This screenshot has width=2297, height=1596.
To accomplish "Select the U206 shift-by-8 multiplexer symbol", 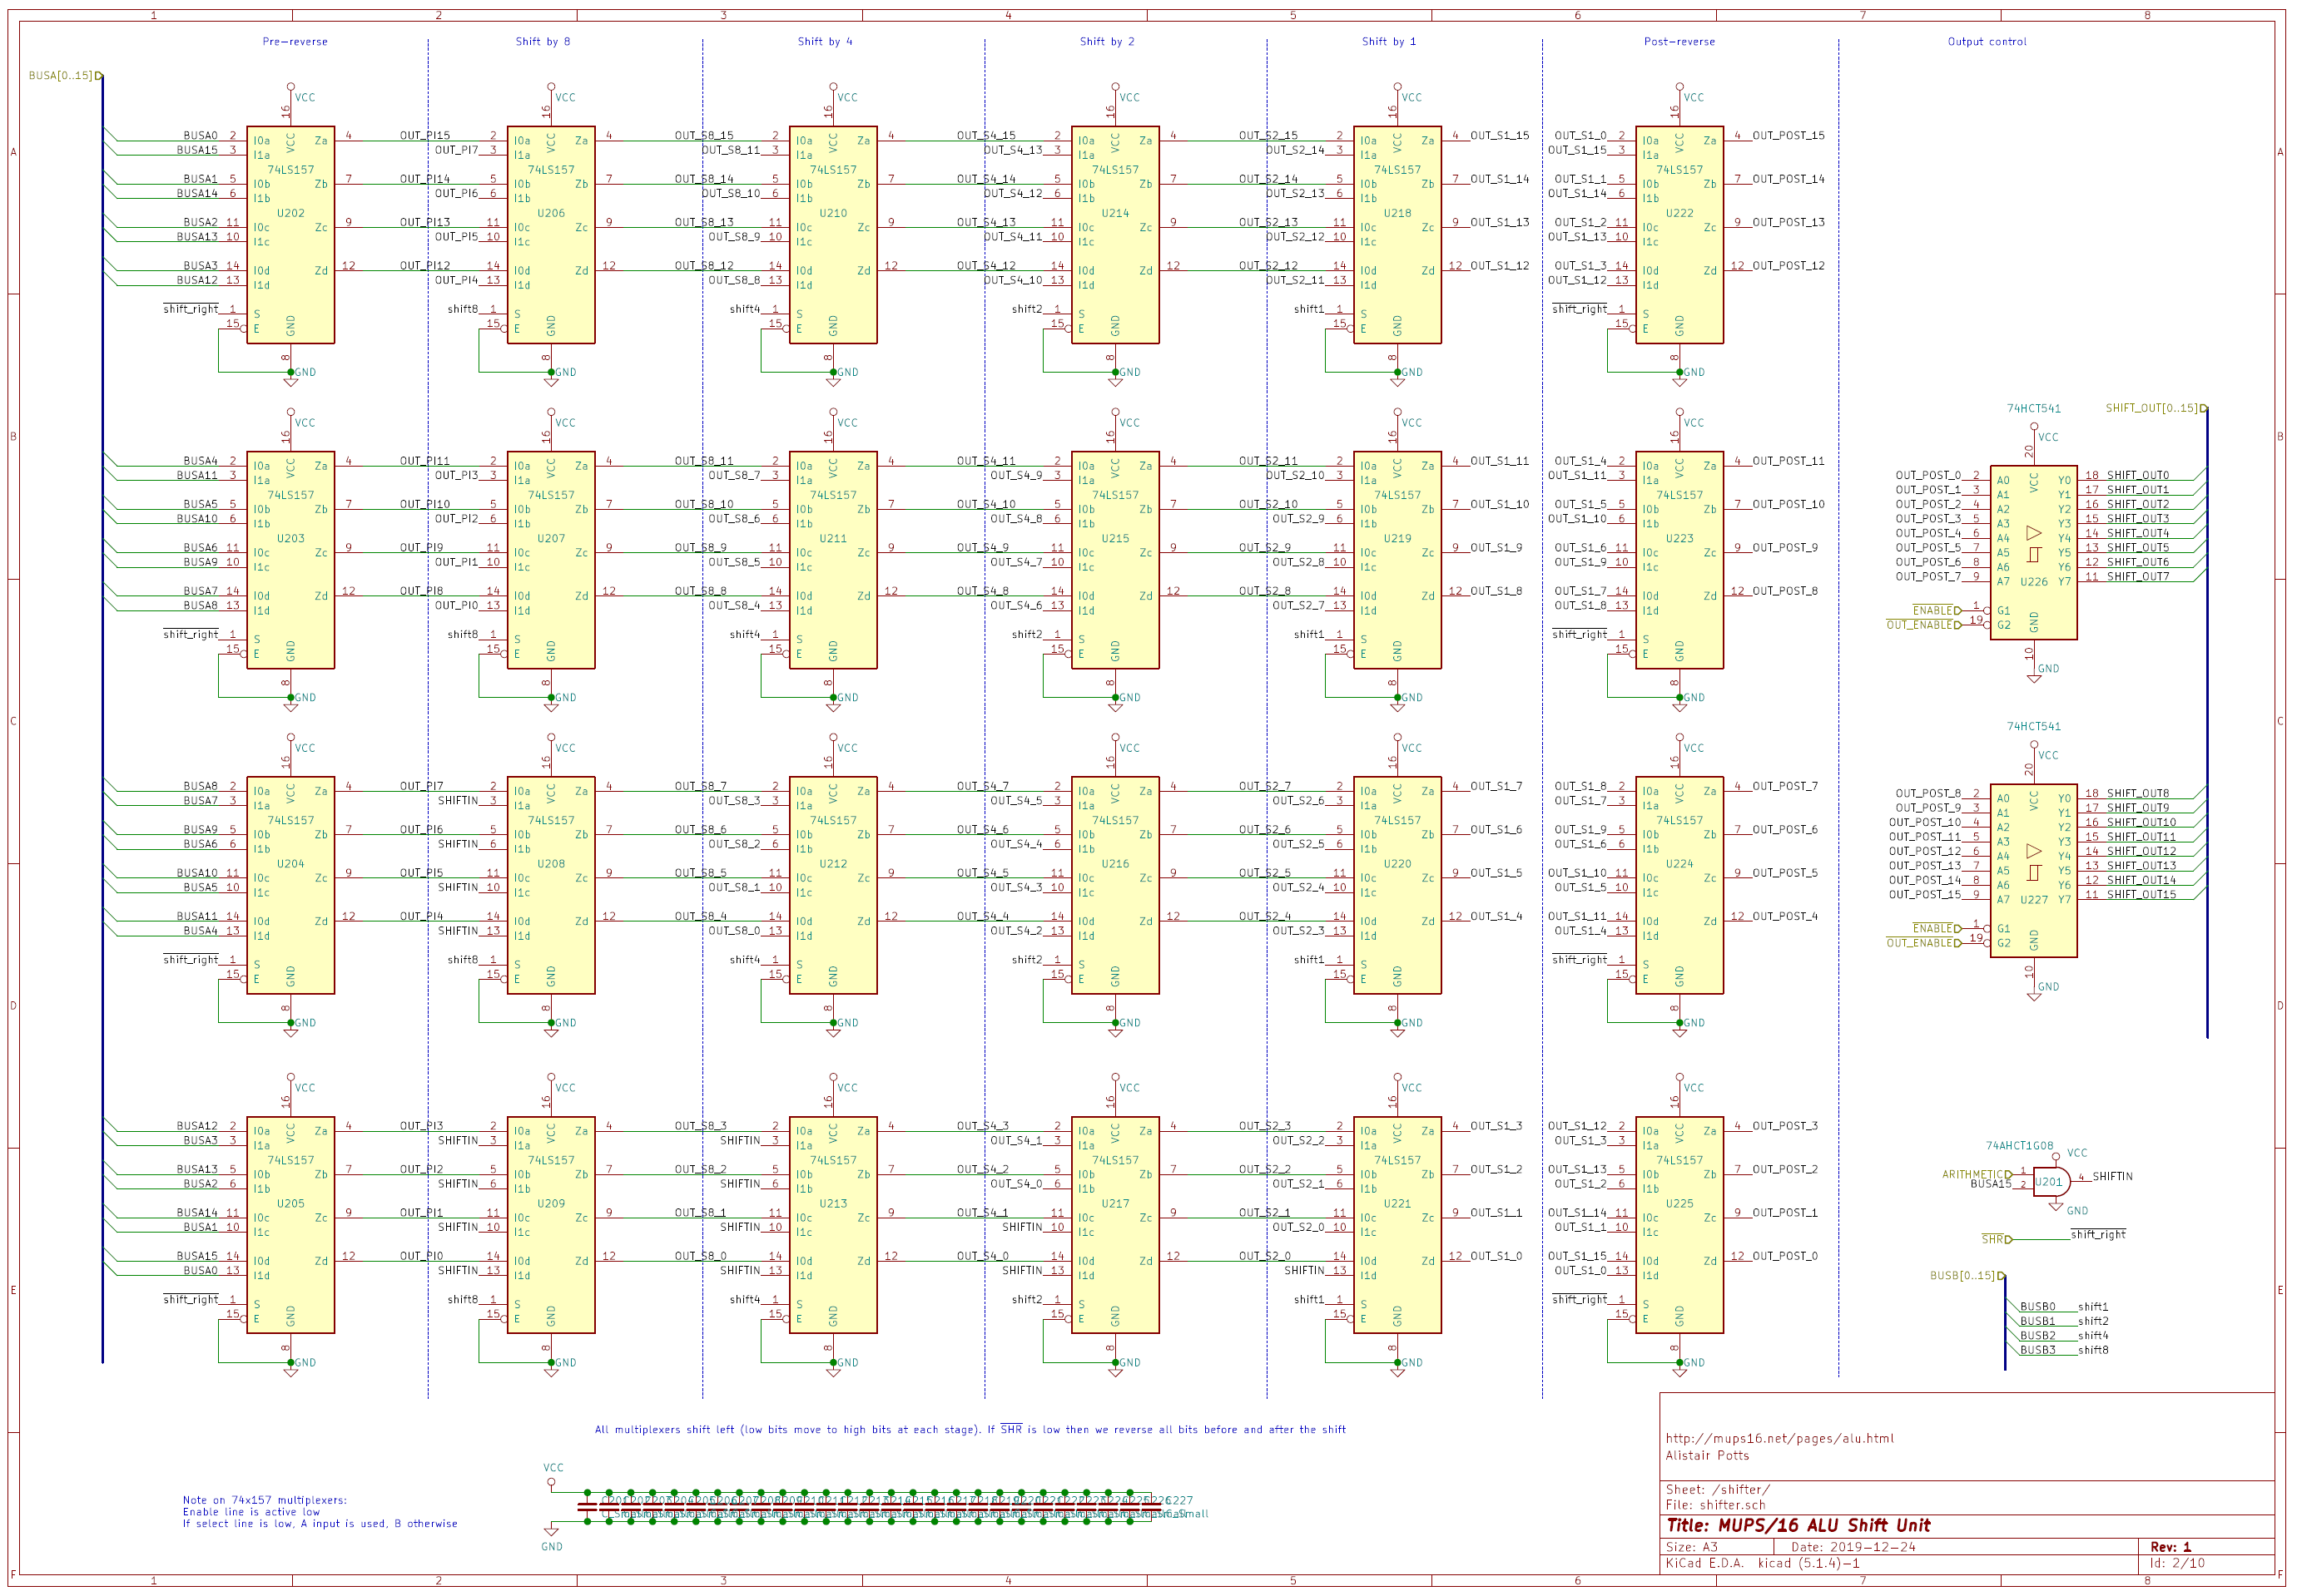I will 551,235.
